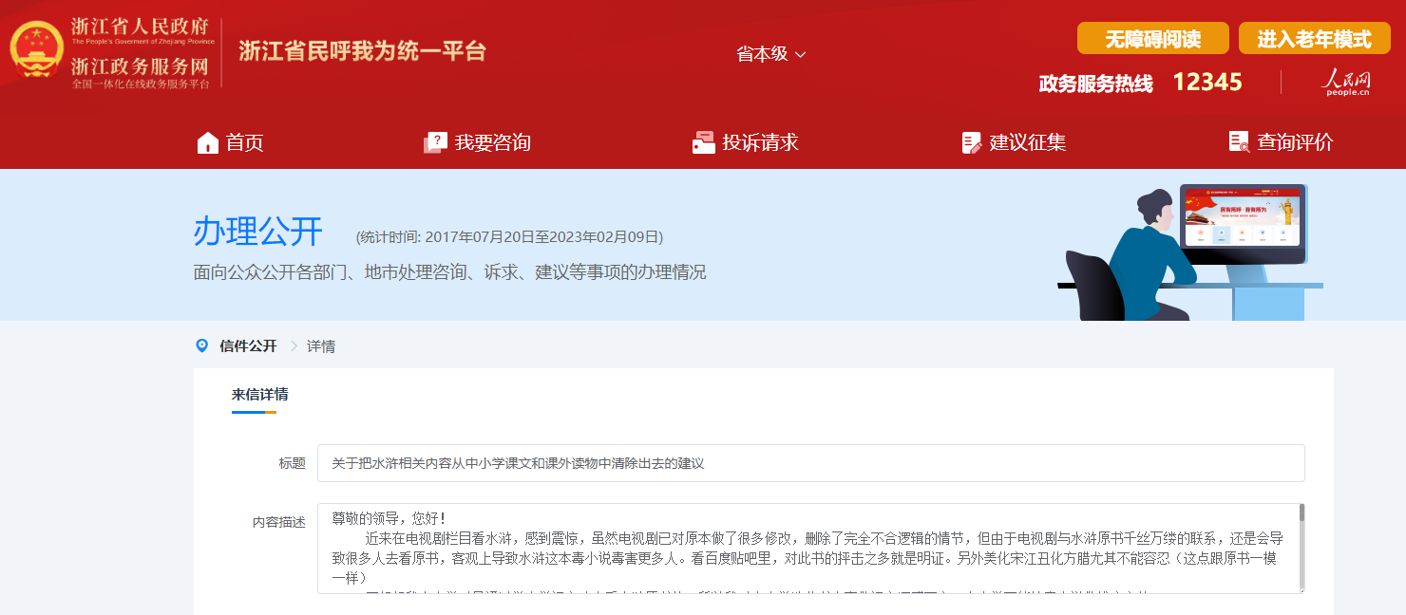Click the blue location pin icon
Viewport: 1406px width, 615px height.
(x=201, y=345)
